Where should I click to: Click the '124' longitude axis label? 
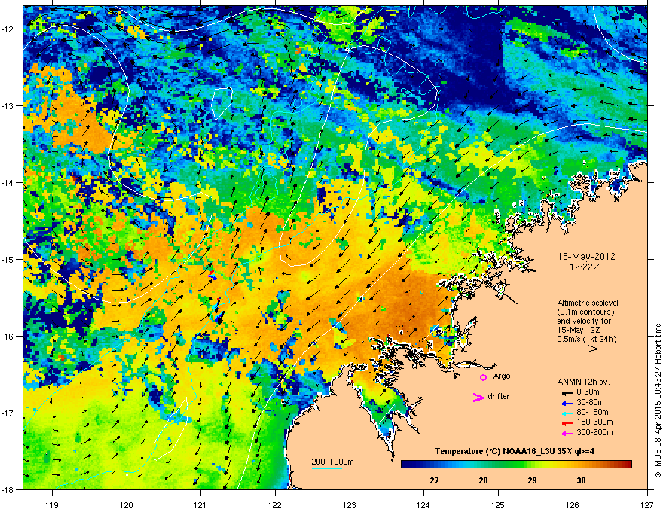pyautogui.click(x=423, y=504)
